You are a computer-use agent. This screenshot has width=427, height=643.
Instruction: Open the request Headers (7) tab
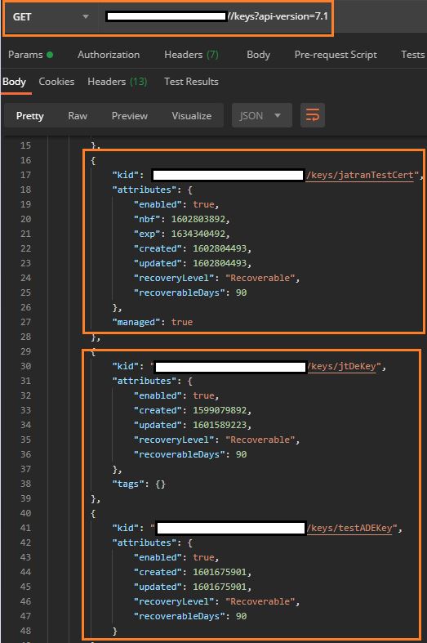point(191,55)
